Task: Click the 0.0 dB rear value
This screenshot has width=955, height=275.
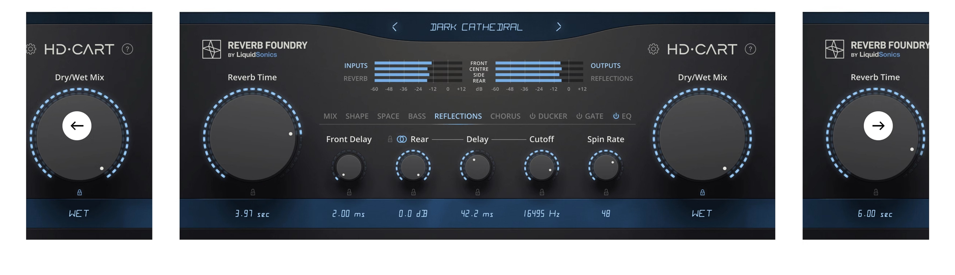Action: pos(413,213)
